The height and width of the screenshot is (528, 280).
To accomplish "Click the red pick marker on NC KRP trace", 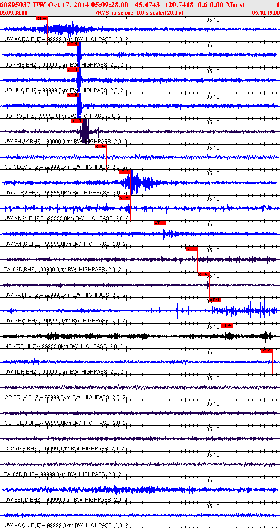I will point(227,325).
